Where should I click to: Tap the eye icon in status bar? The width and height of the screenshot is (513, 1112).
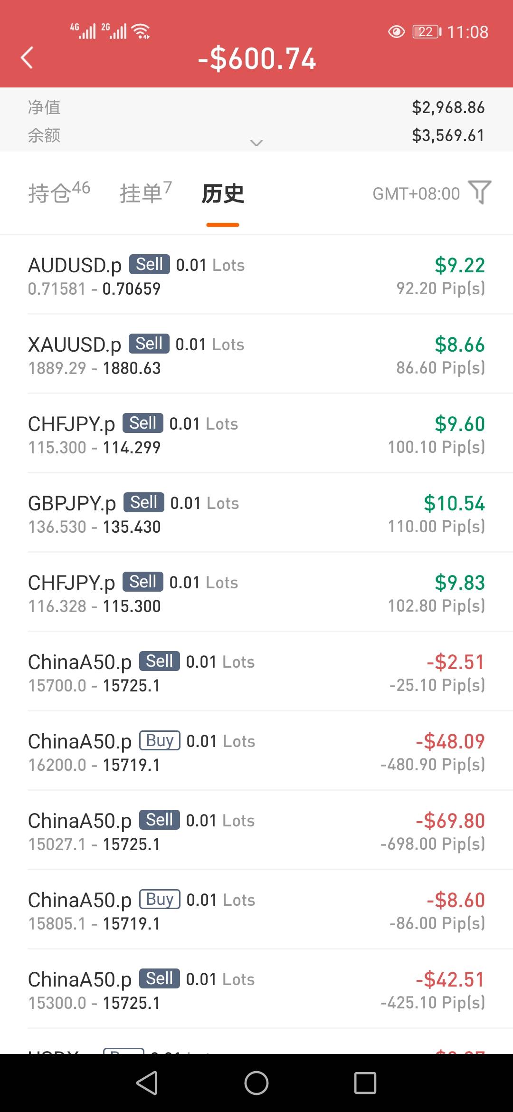click(396, 32)
